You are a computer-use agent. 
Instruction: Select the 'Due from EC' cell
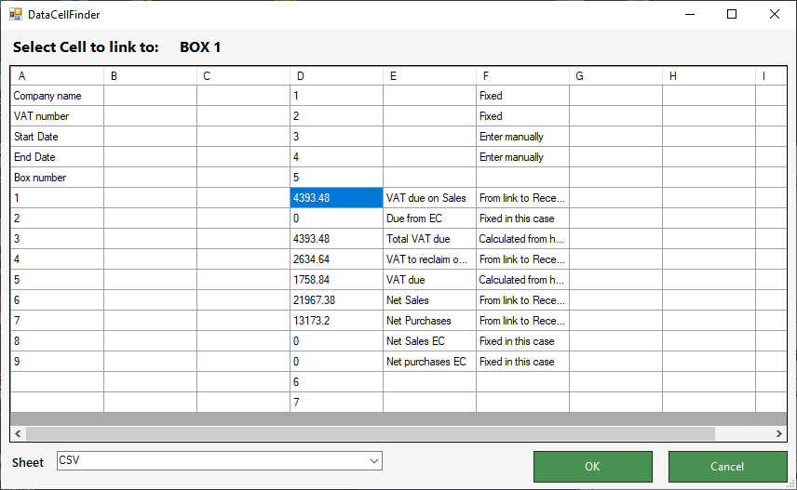429,219
